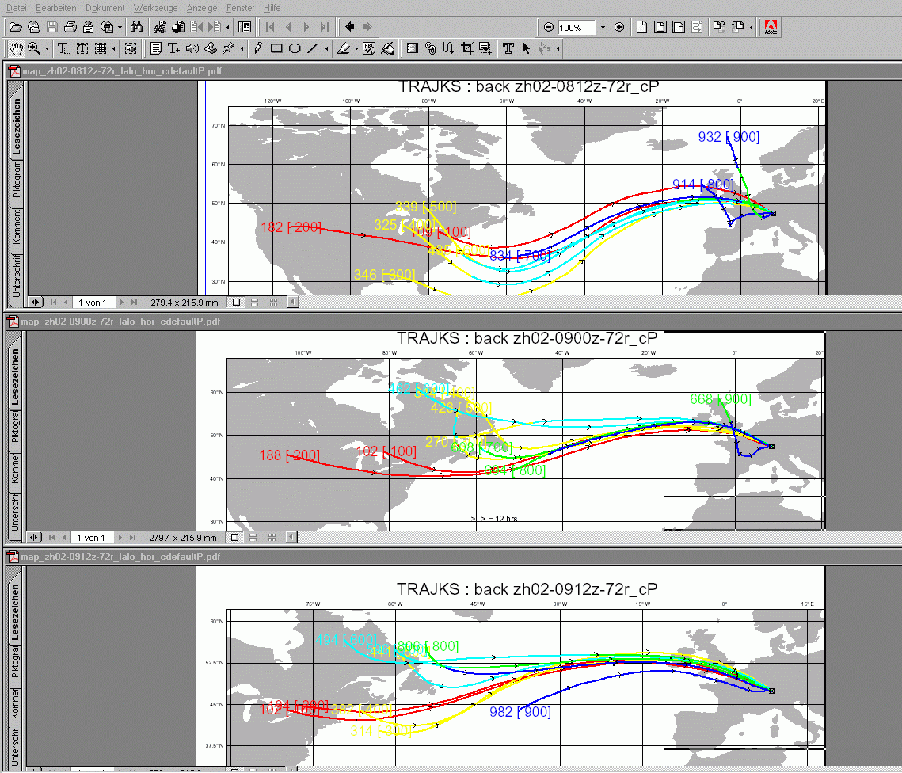Image resolution: width=902 pixels, height=773 pixels.
Task: Open the zoom percentage dropdown arrow
Action: pos(603,27)
